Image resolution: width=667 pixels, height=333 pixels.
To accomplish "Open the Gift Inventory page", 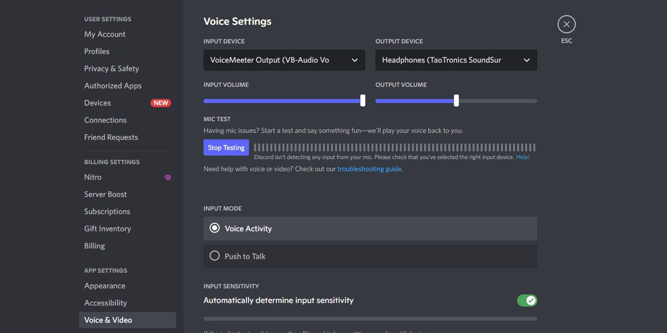I will point(107,228).
